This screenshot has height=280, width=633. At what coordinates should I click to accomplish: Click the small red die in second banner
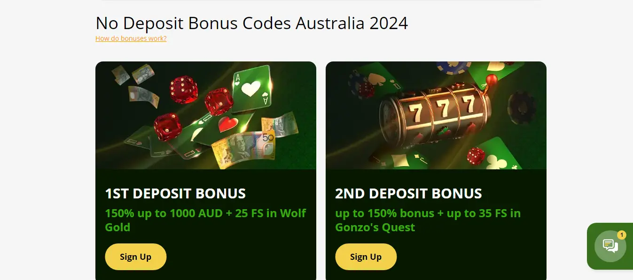(x=476, y=156)
